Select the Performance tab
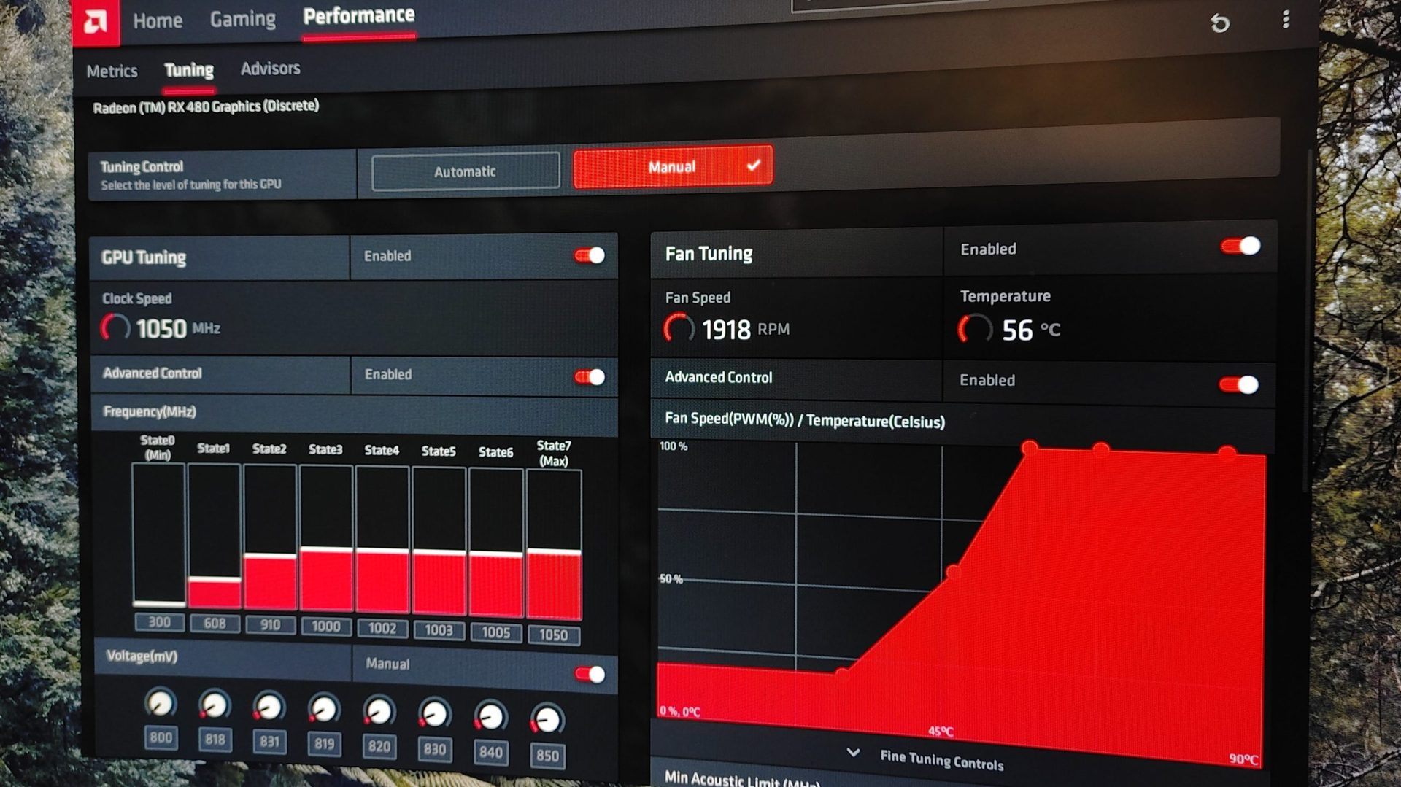The height and width of the screenshot is (787, 1401). tap(359, 16)
